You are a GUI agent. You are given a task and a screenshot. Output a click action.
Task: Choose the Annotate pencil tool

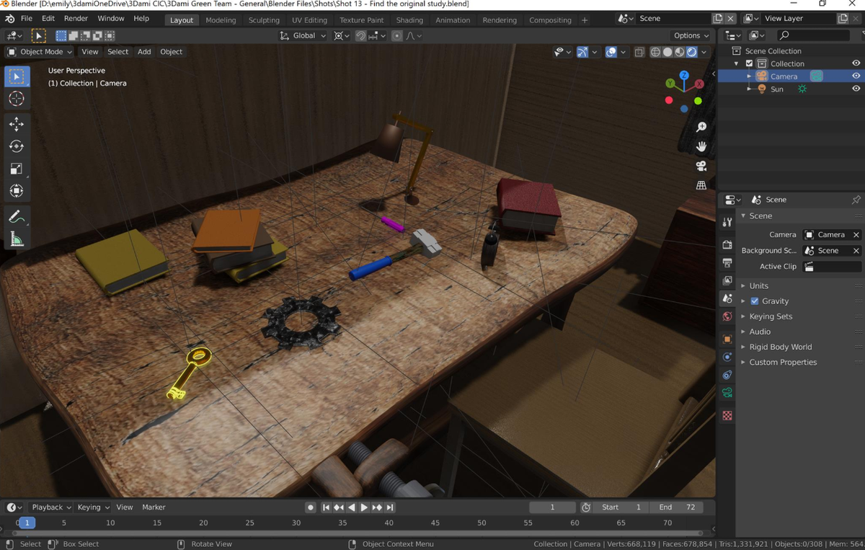point(17,217)
